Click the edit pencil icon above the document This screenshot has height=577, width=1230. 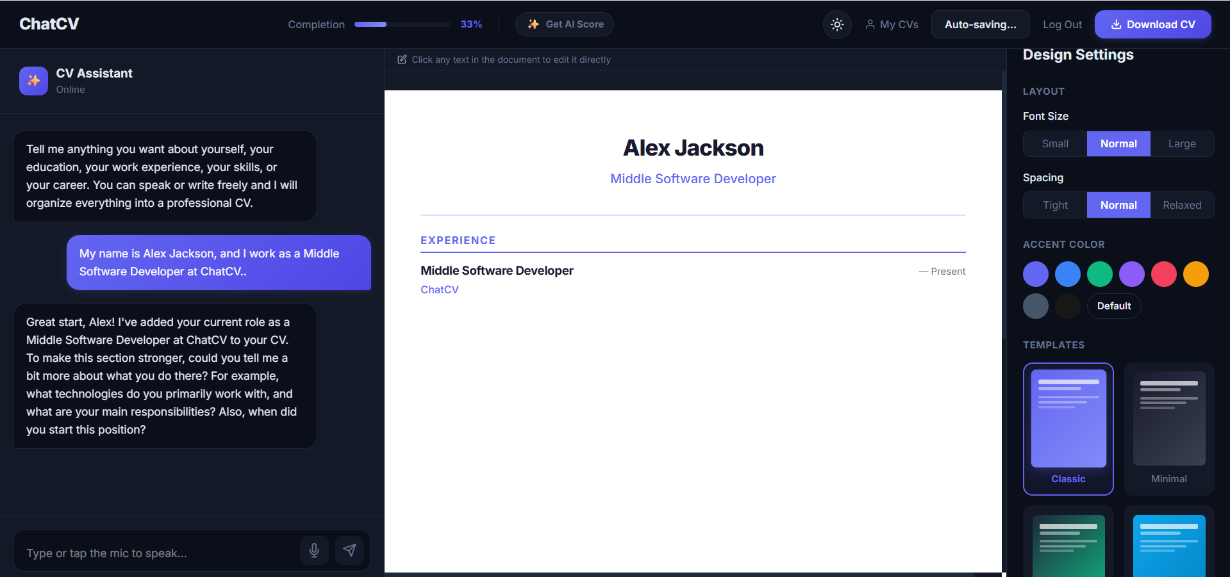point(402,59)
